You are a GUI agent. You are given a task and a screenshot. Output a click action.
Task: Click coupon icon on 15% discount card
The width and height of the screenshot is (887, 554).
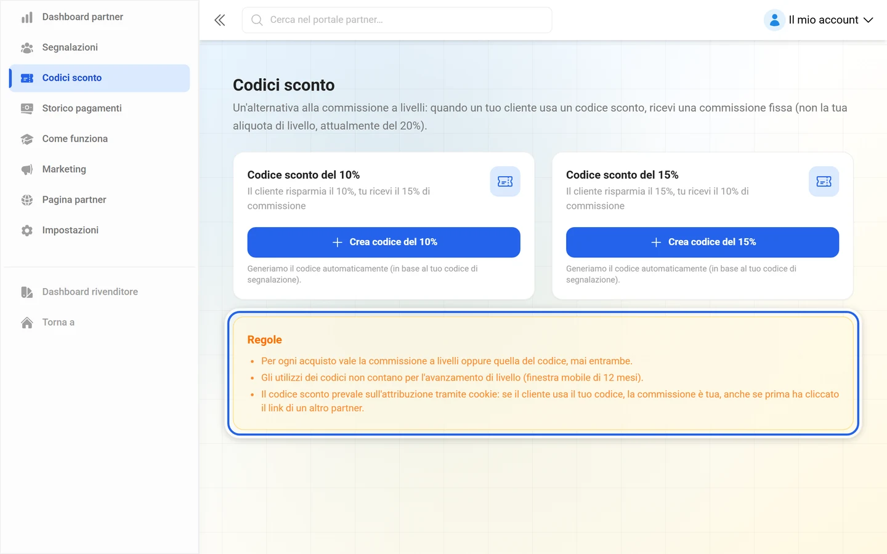pos(824,182)
